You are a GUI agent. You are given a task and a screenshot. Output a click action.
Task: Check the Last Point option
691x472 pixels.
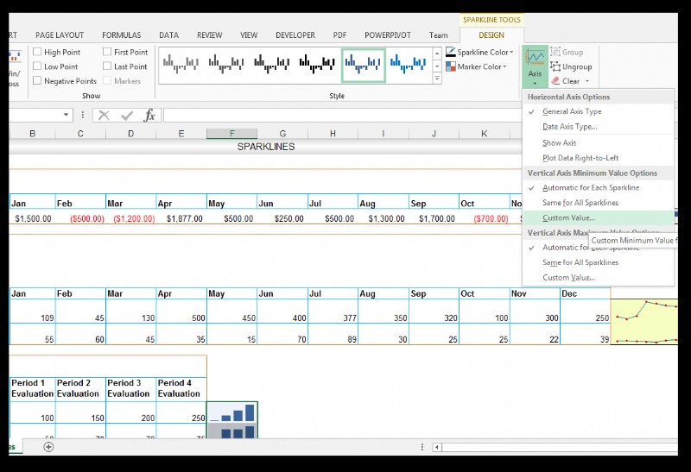[x=107, y=66]
